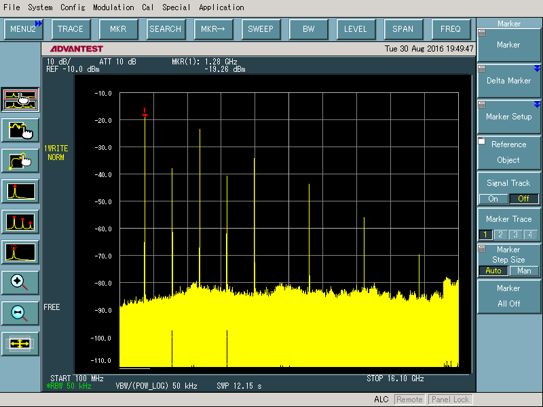This screenshot has height=407, width=543.
Task: Click the REF -10.0 dBm readout
Action: tap(73, 69)
